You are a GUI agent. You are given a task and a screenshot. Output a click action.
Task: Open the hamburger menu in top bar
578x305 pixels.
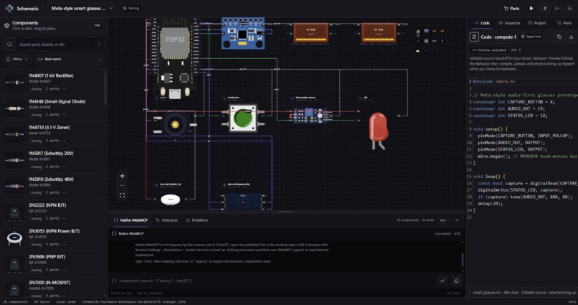[x=569, y=8]
